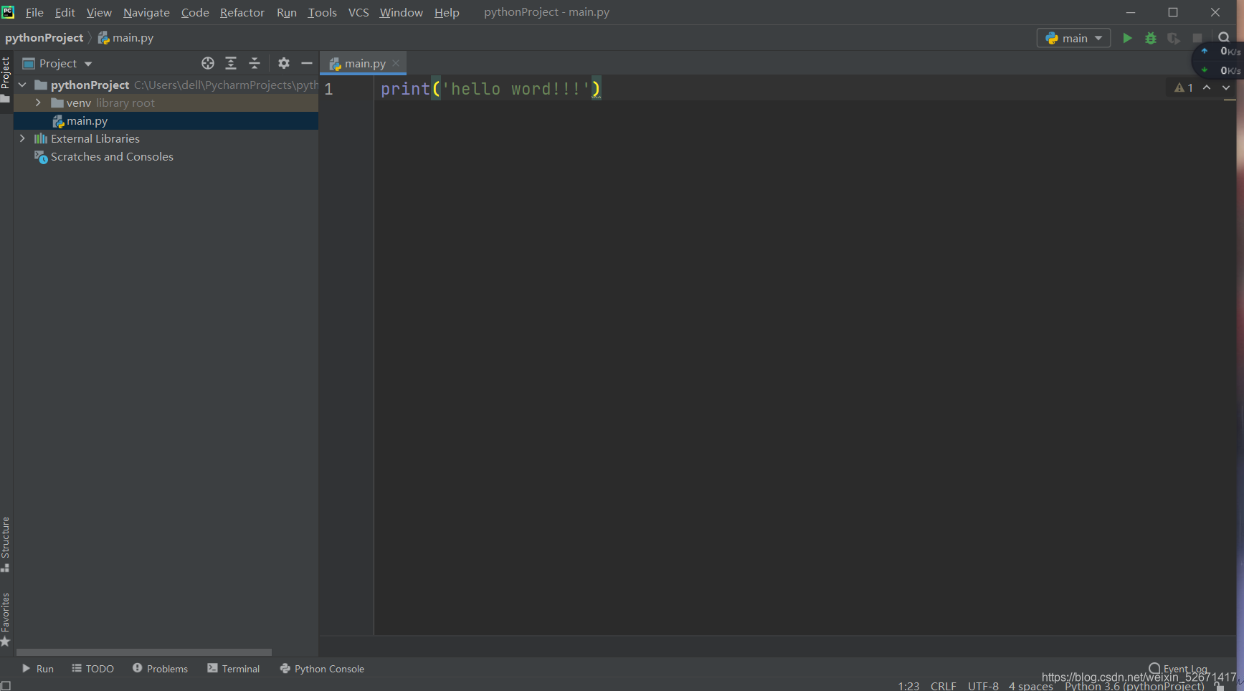Click line number 1 in the gutter
This screenshot has height=691, width=1244.
(328, 89)
